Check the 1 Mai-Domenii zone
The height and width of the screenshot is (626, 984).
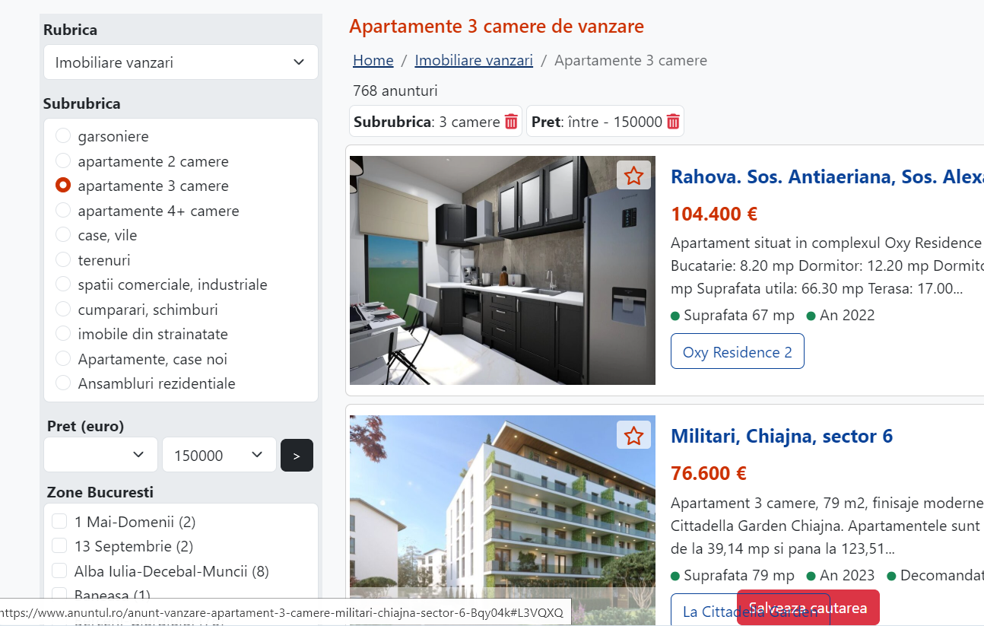tap(59, 522)
